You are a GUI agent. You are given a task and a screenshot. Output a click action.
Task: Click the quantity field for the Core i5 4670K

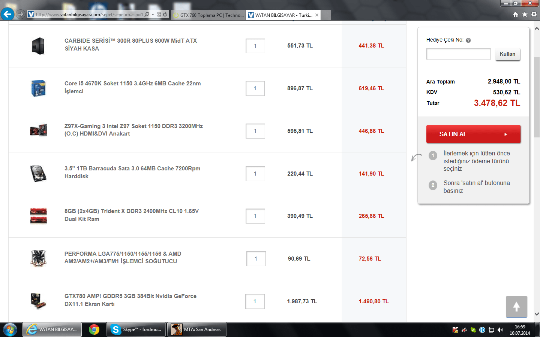pyautogui.click(x=255, y=88)
